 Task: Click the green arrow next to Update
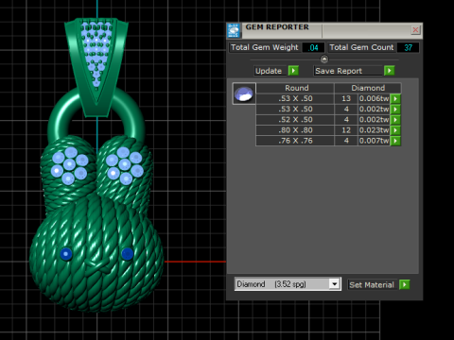[x=293, y=71]
